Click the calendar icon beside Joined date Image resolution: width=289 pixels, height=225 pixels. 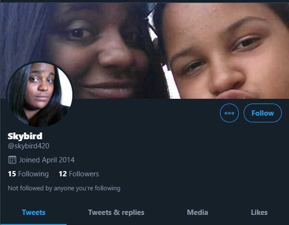[x=12, y=160]
